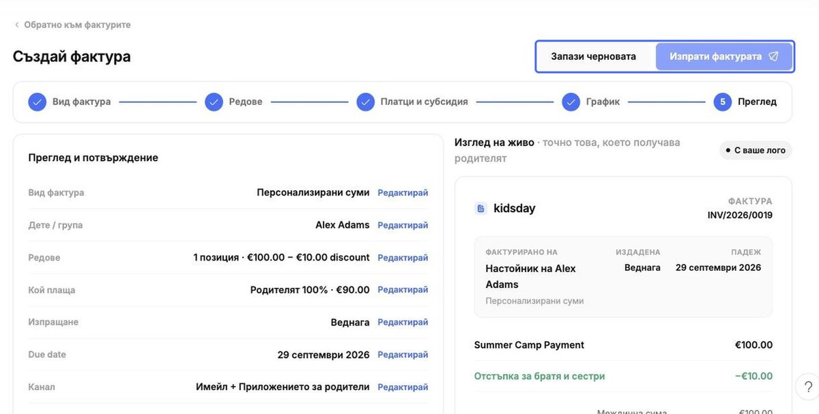This screenshot has height=414, width=819.
Task: Click the checkmark circle for Платци и субсидия
Action: pos(366,102)
